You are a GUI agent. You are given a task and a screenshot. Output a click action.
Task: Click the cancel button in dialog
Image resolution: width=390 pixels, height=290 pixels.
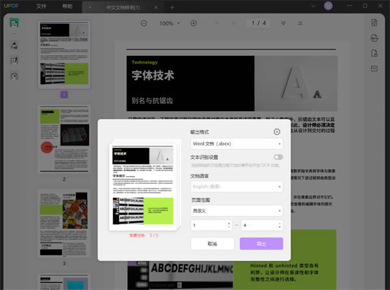click(x=212, y=244)
